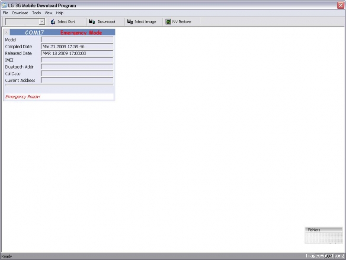346x260 pixels.
Task: Click the Select Image disk icon
Action: pos(130,21)
